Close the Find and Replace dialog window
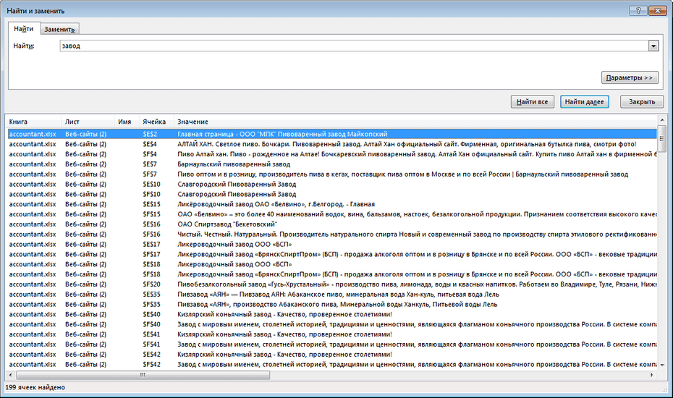The width and height of the screenshot is (673, 398). [657, 11]
